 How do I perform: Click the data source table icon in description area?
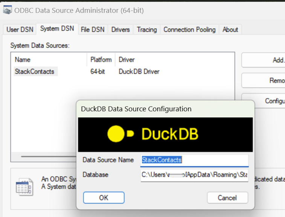[x=24, y=186]
